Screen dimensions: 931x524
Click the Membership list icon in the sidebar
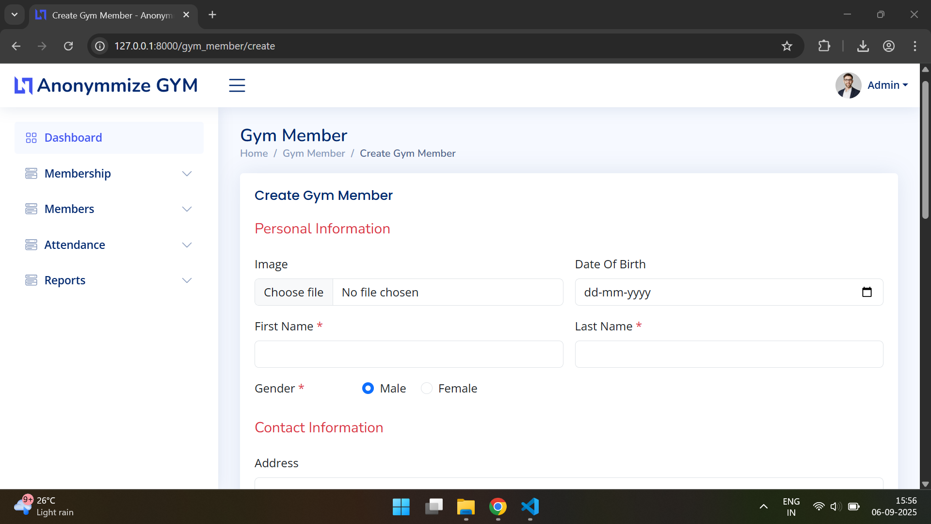point(31,173)
